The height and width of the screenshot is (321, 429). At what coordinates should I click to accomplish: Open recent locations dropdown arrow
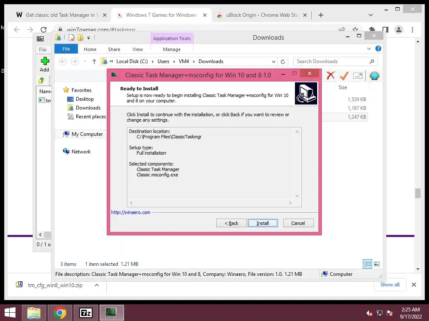click(85, 61)
